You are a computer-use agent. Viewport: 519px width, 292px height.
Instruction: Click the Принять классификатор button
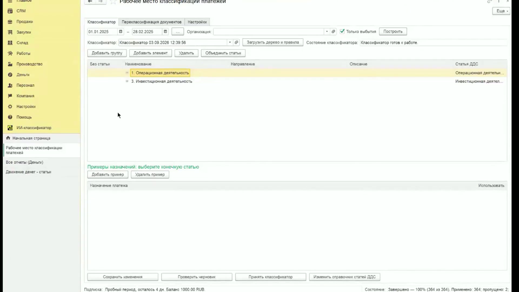pos(271,277)
